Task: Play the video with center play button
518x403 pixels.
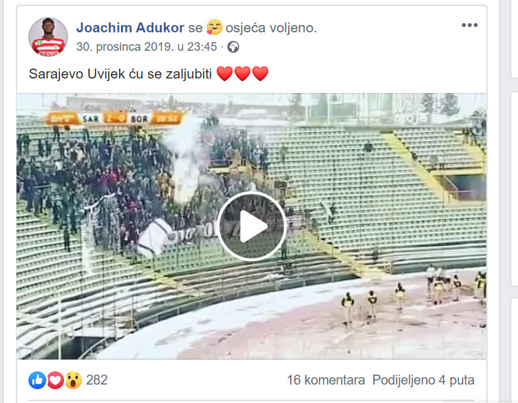Action: [x=252, y=227]
